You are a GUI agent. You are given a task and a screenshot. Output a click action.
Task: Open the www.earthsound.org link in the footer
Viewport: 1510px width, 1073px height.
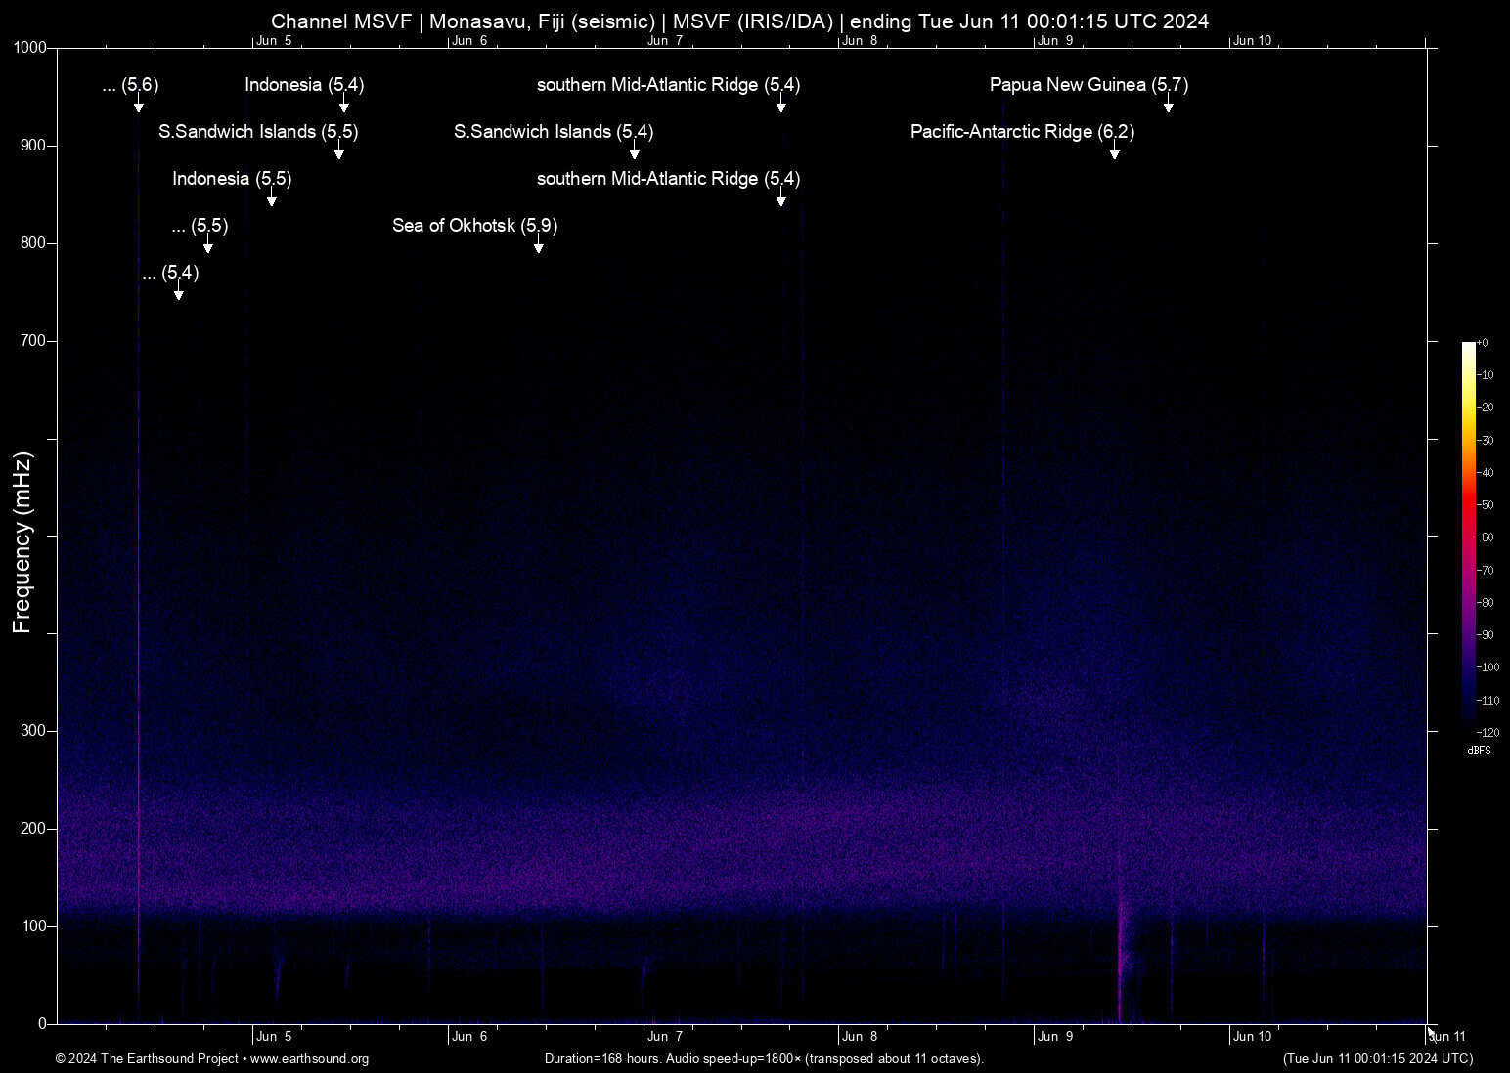[309, 1059]
